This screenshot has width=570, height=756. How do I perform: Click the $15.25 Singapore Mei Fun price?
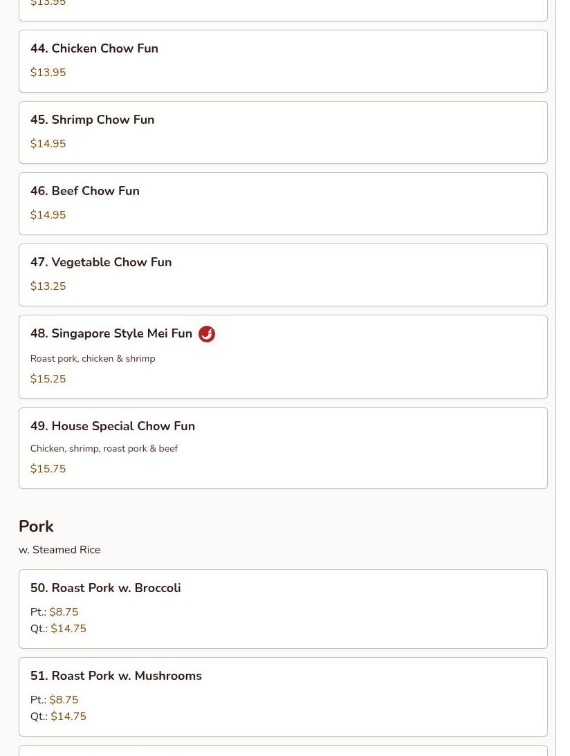(x=48, y=379)
